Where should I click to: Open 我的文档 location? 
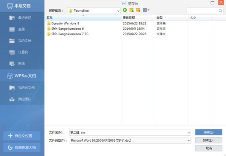coord(22,41)
